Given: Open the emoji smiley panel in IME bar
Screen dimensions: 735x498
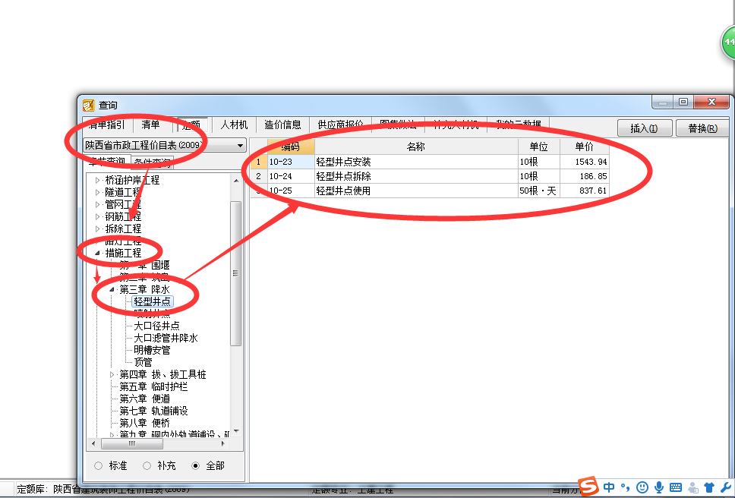Looking at the screenshot, I should (642, 487).
